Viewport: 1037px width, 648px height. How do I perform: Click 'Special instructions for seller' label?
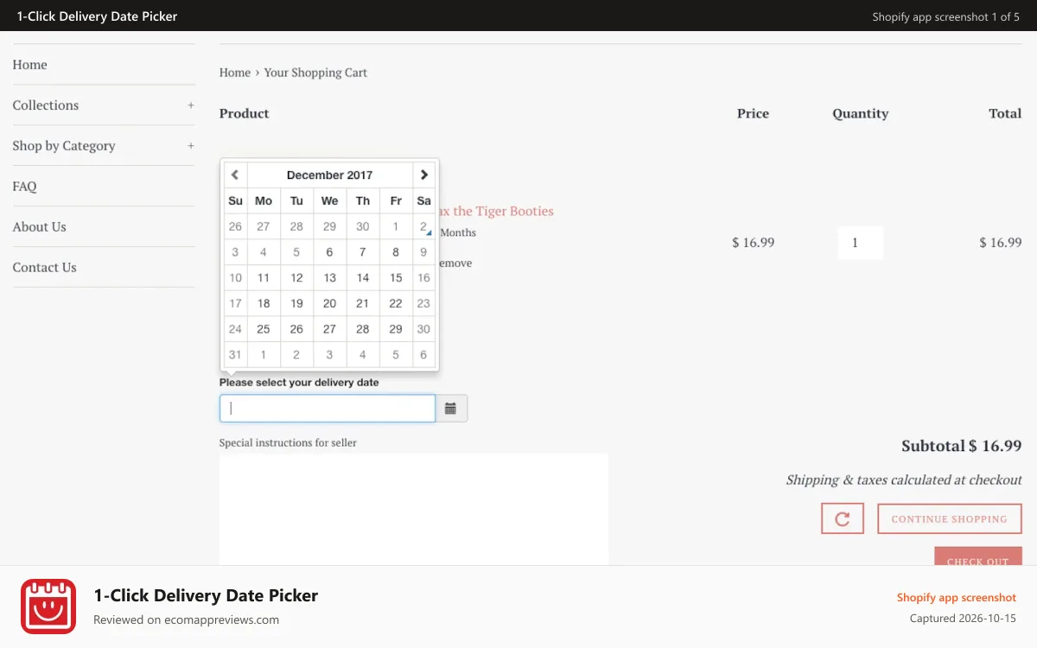288,442
